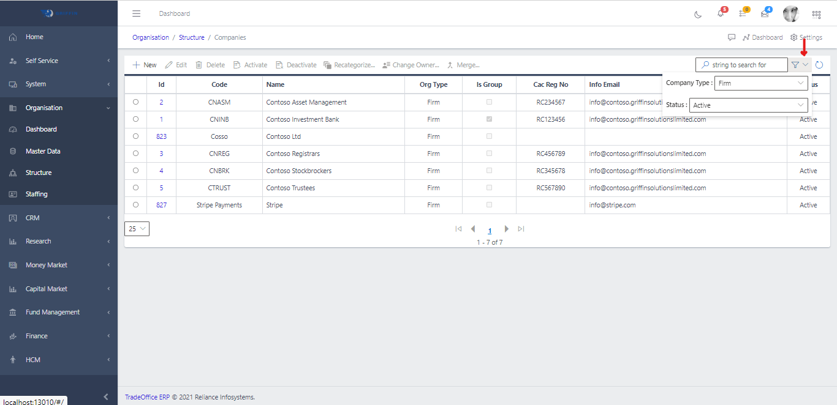837x405 pixels.
Task: Click the New toolbar button
Action: click(145, 65)
